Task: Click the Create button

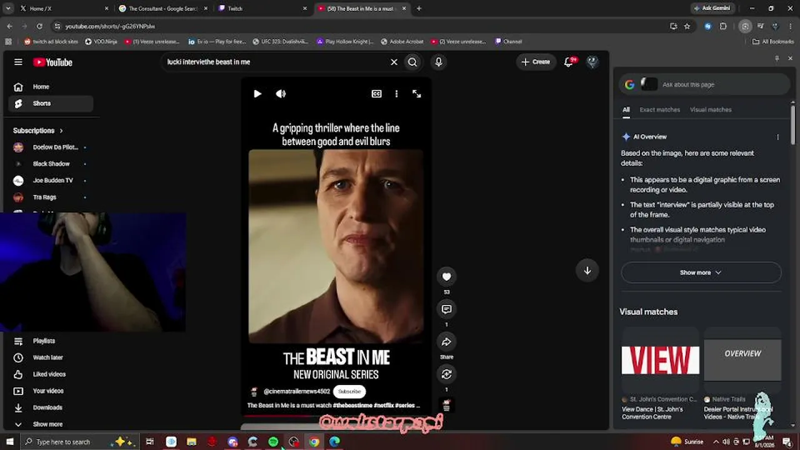Action: [536, 62]
